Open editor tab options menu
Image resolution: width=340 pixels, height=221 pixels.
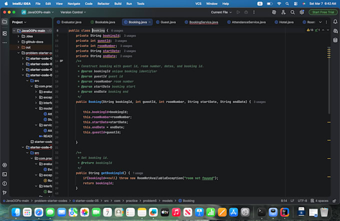326,22
